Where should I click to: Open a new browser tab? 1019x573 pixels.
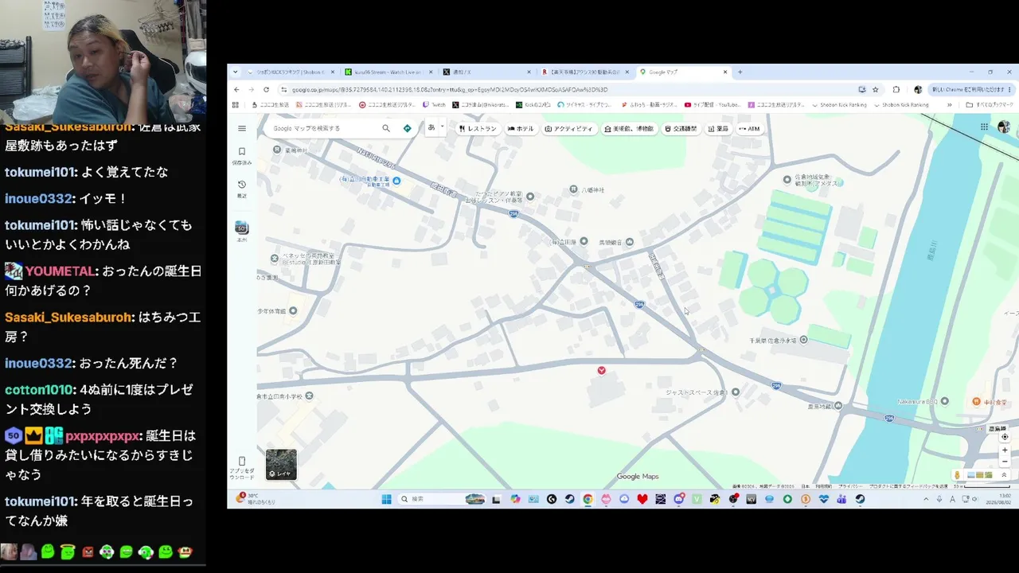pyautogui.click(x=740, y=72)
